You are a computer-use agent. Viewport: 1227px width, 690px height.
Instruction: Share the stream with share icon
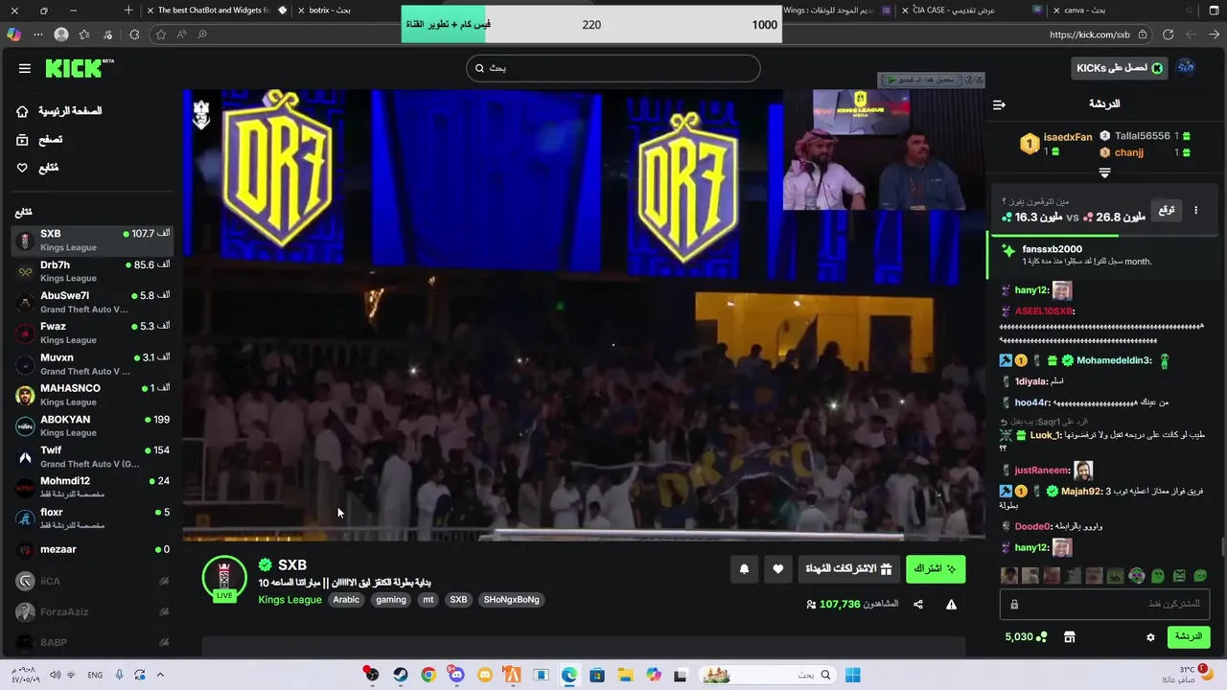coord(918,605)
